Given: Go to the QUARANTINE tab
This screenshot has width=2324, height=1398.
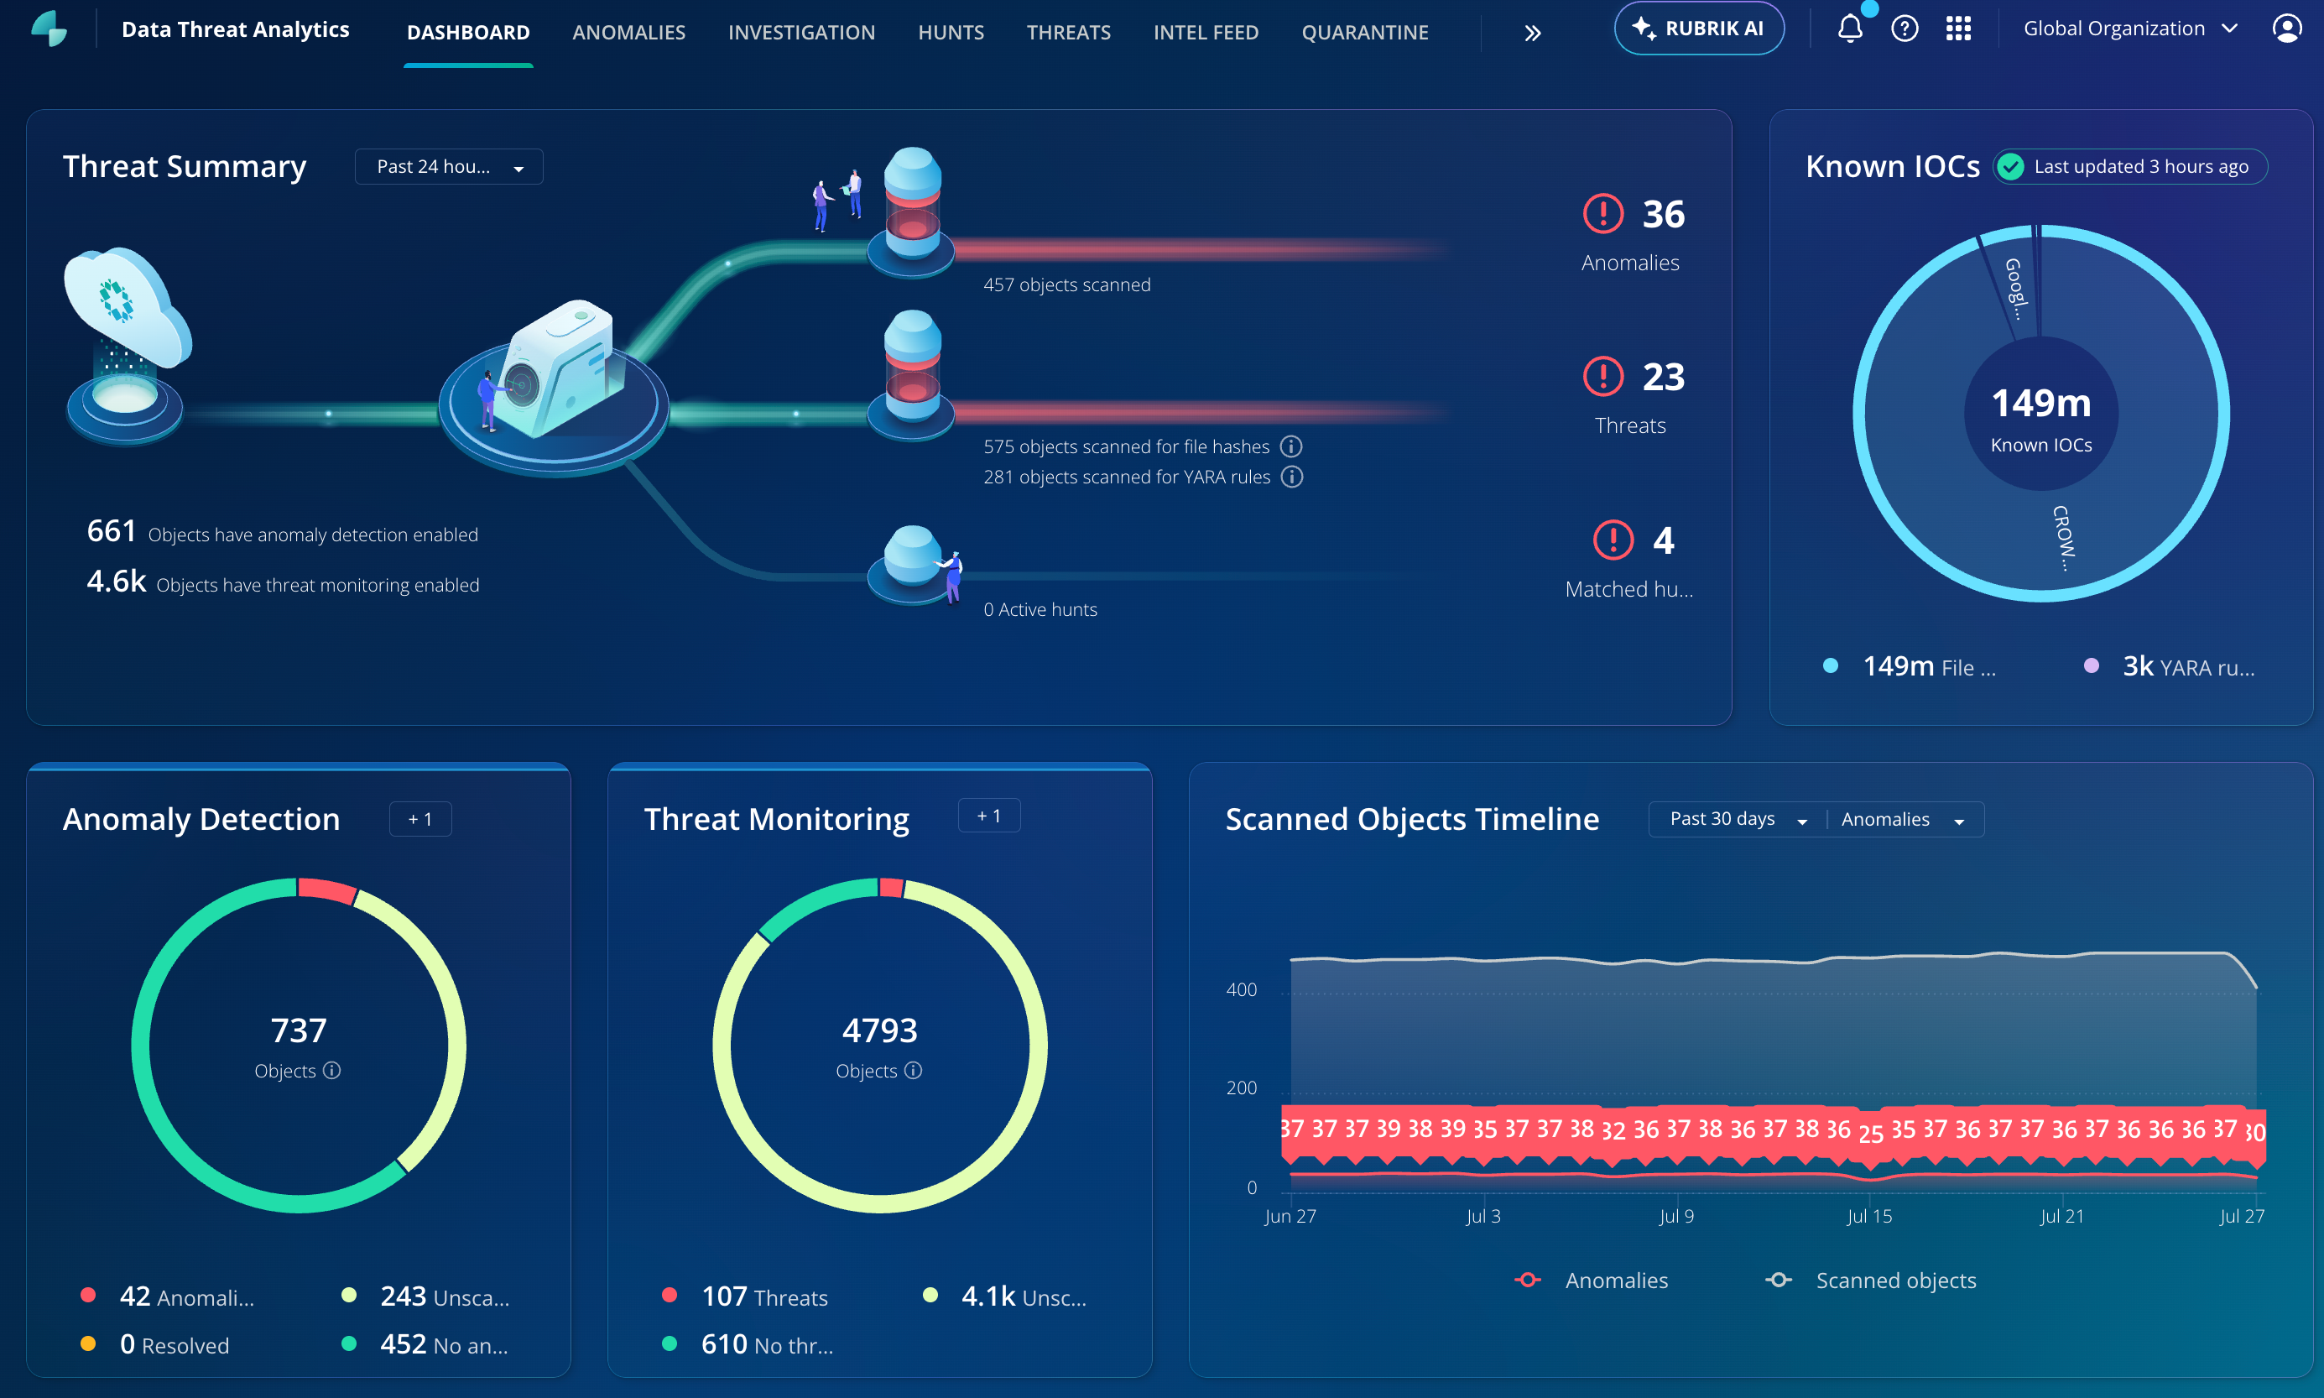Looking at the screenshot, I should (1364, 32).
